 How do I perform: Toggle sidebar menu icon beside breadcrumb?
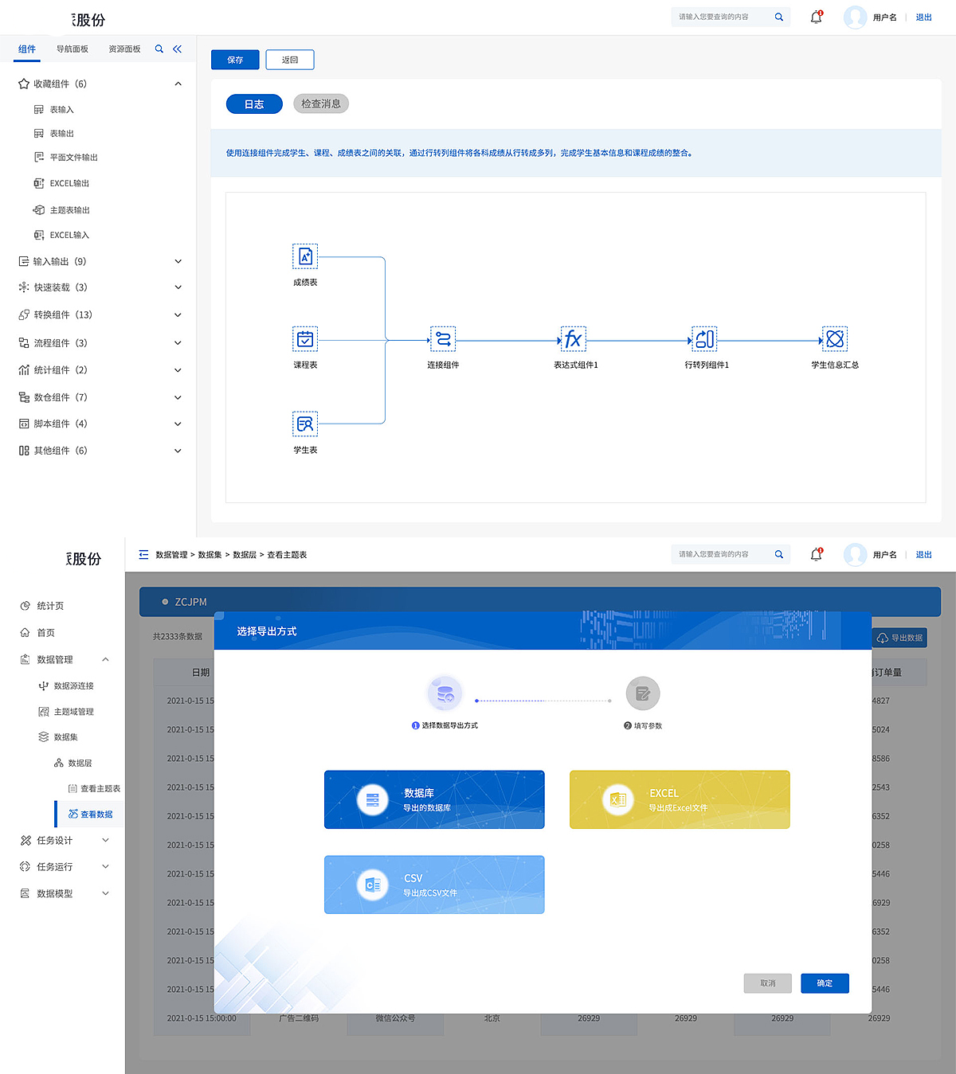(x=143, y=554)
